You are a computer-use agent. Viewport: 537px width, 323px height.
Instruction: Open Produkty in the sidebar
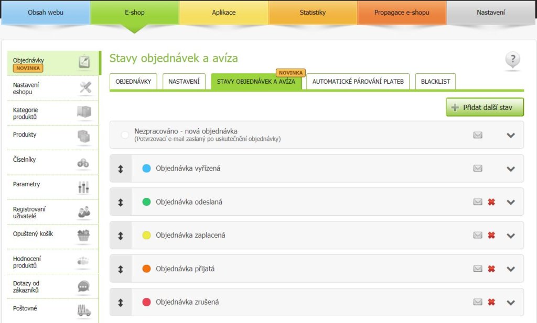pyautogui.click(x=53, y=138)
